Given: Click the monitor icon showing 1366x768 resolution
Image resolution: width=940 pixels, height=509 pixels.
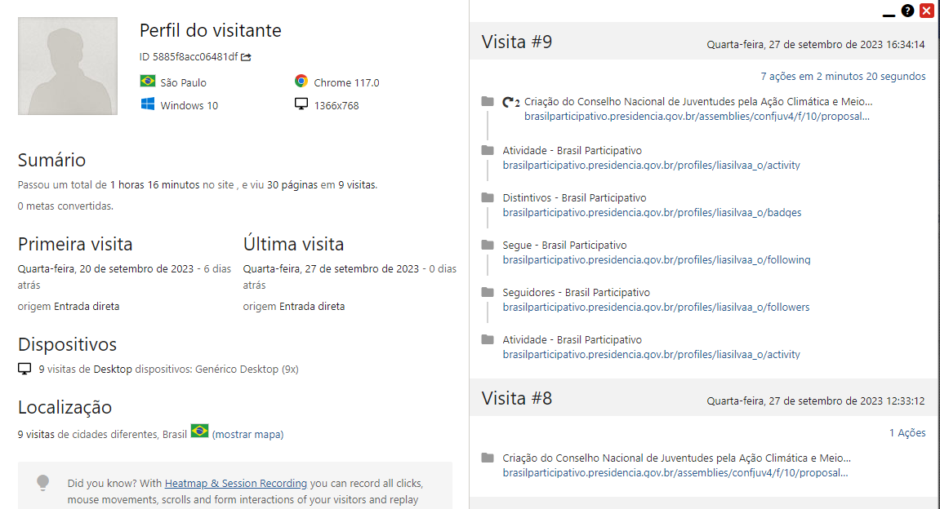Looking at the screenshot, I should (x=301, y=104).
